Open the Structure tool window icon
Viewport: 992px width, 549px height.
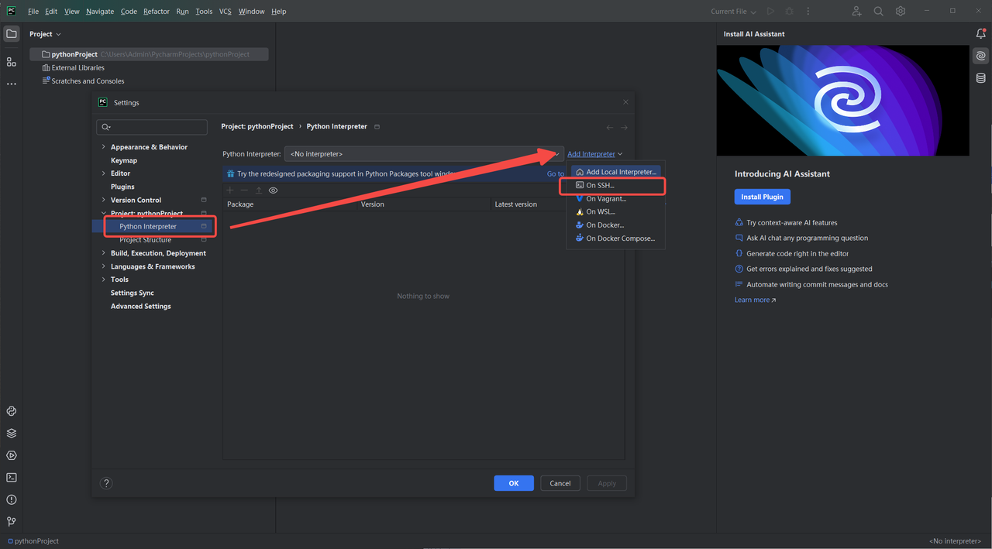click(x=11, y=62)
